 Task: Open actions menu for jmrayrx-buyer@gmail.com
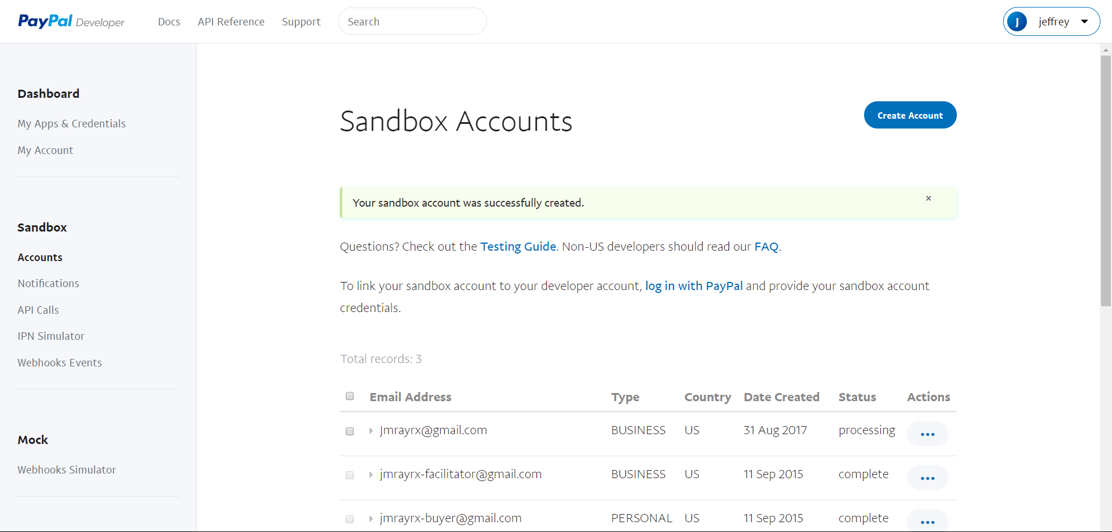(927, 521)
